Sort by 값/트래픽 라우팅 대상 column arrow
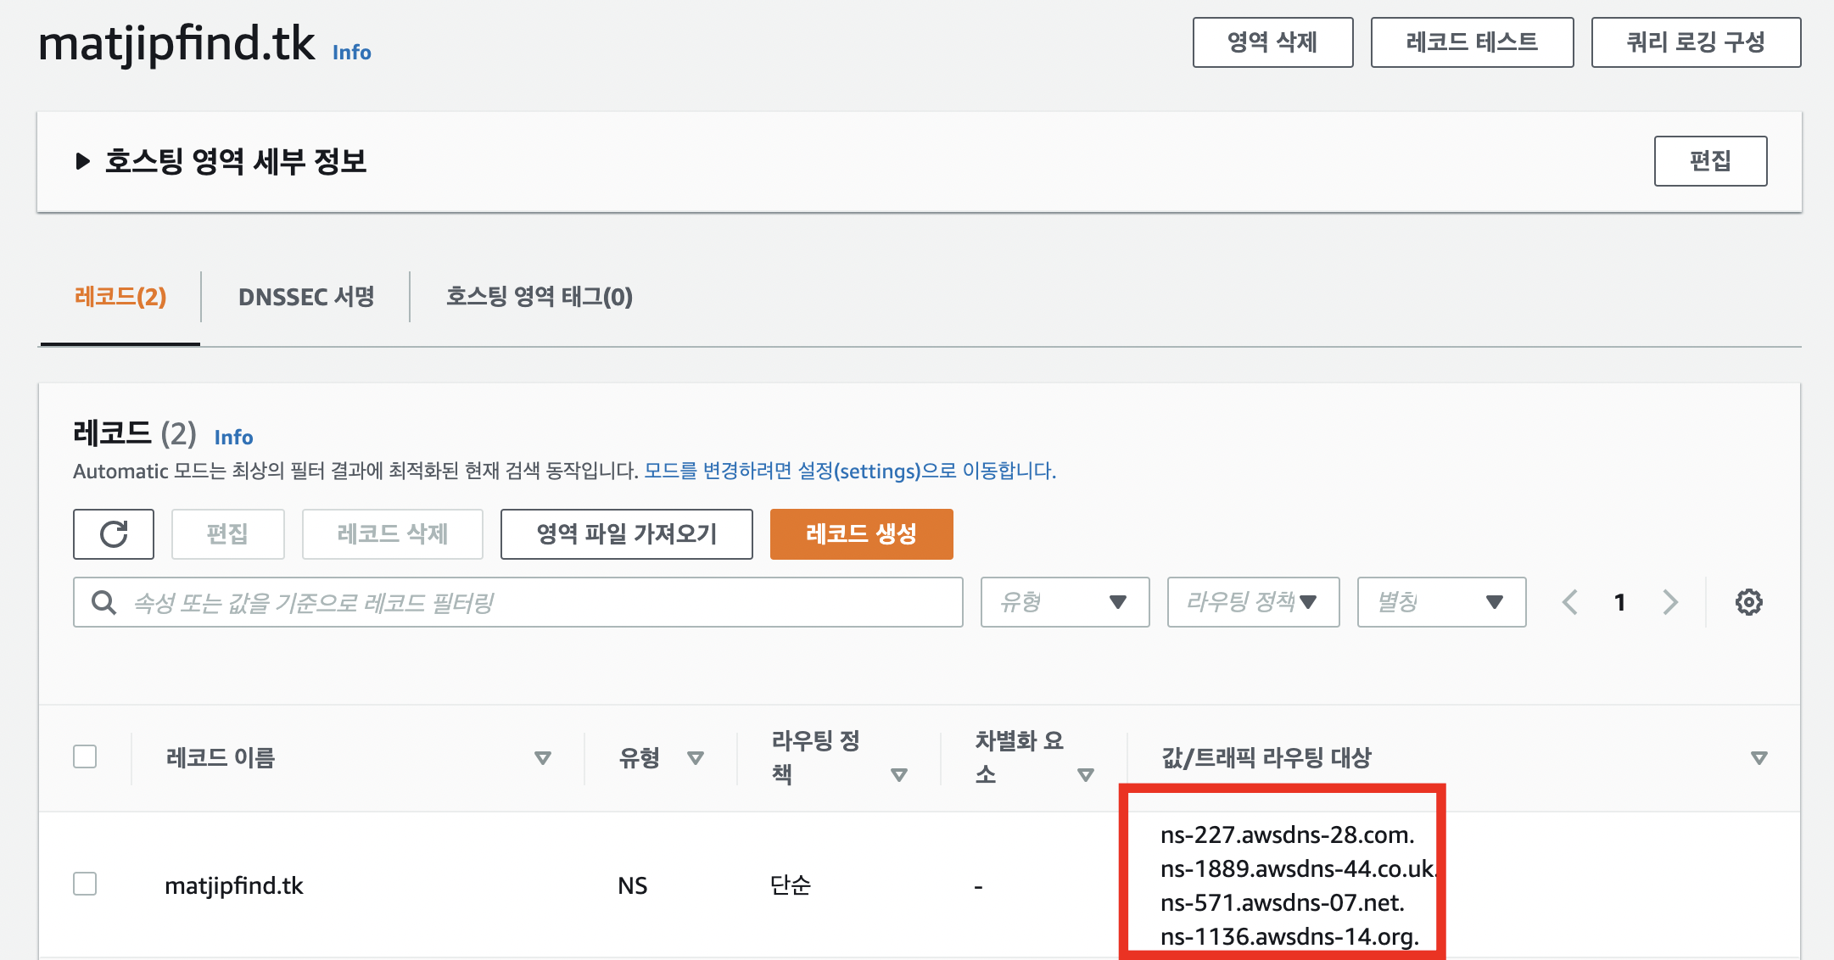The height and width of the screenshot is (960, 1834). point(1759,757)
